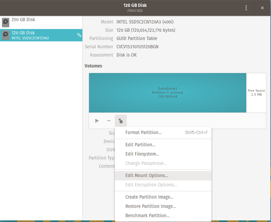Select Restore Partition Image...
This screenshot has height=222, width=271.
150,206
